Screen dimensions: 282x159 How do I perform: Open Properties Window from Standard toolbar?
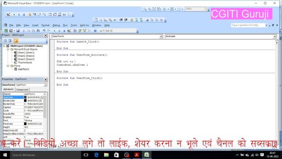(x=79, y=30)
